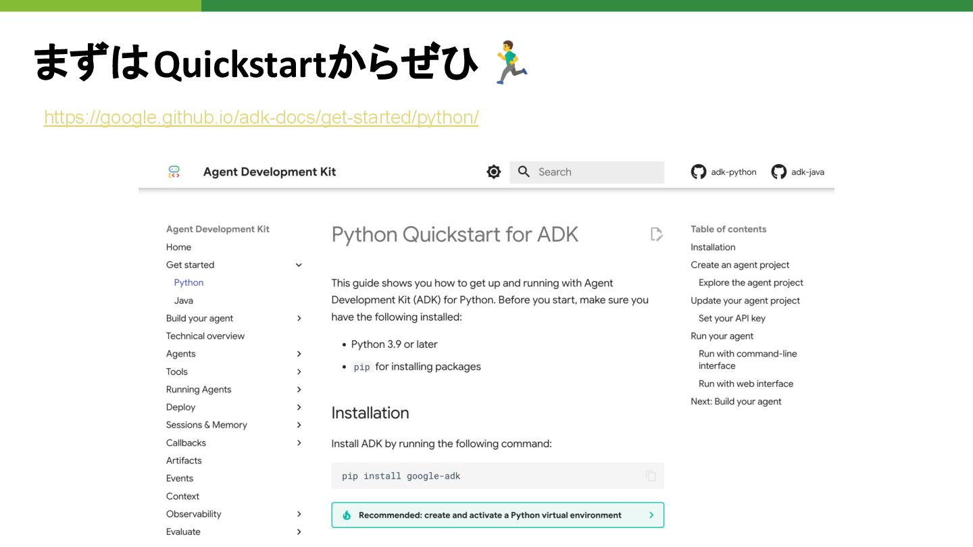Jump to Run with web interface
This screenshot has width=973, height=547.
pos(746,384)
